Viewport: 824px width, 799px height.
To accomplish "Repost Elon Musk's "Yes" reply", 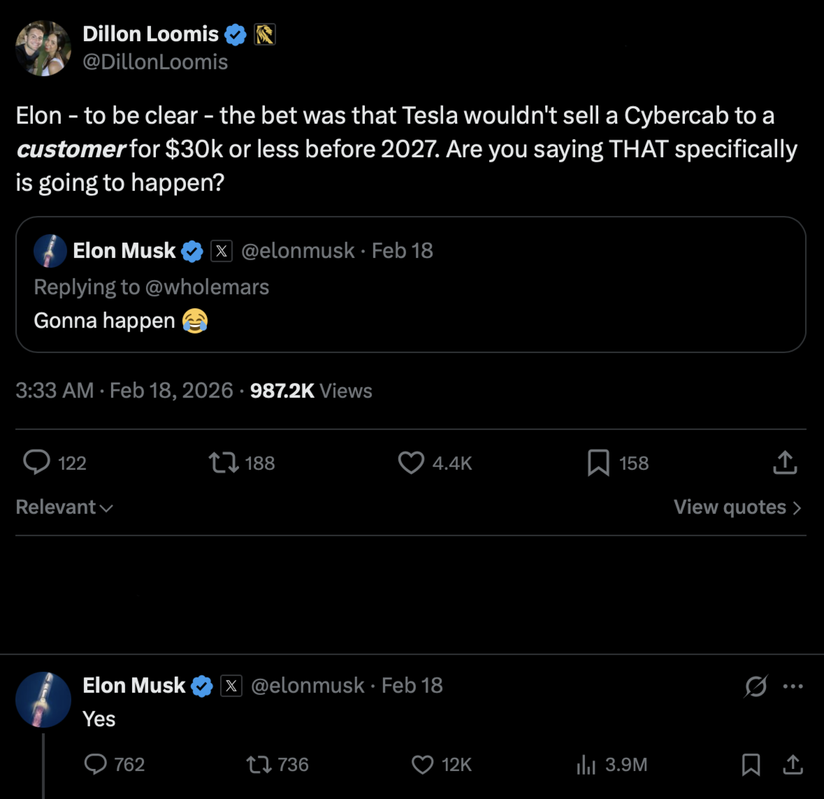I will [259, 764].
